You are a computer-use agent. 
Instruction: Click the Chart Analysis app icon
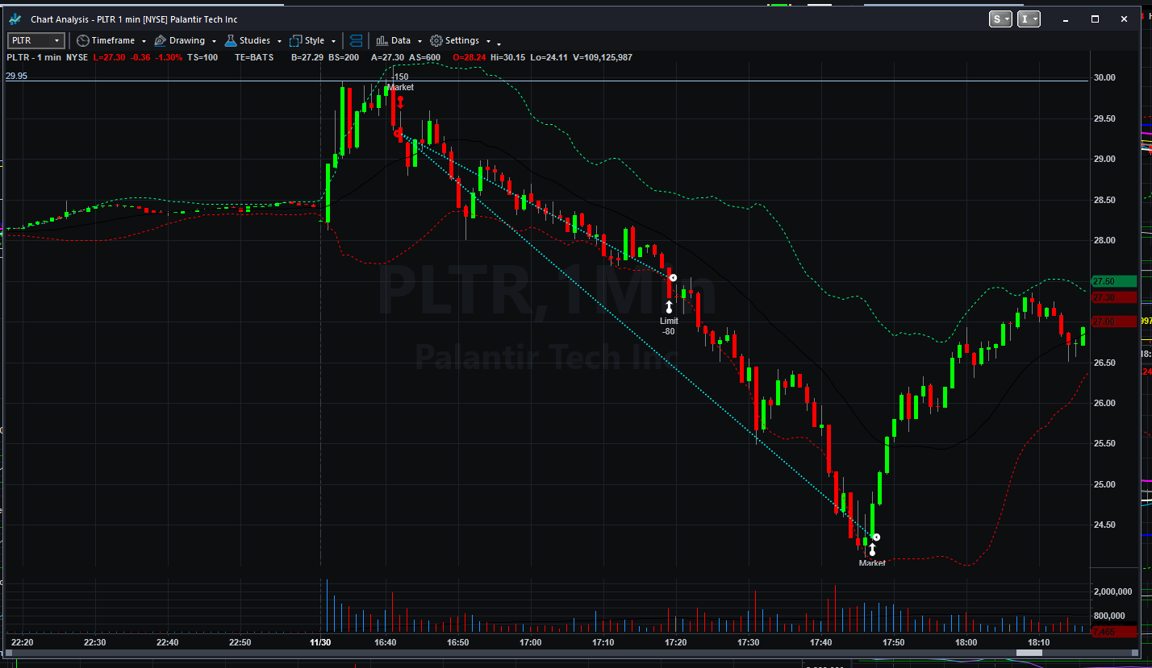pyautogui.click(x=16, y=19)
